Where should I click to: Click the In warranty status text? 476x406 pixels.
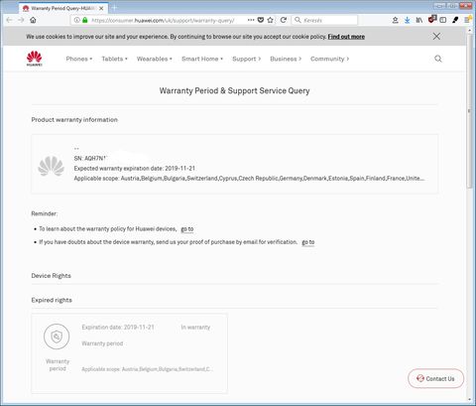[x=195, y=328]
